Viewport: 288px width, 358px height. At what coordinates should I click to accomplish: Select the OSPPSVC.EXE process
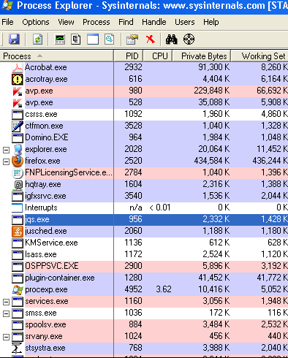(52, 266)
